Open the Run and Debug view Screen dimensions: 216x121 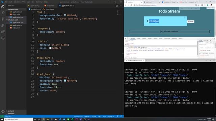[3, 26]
